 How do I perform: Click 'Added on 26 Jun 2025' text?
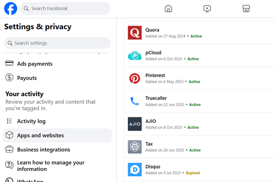(x=164, y=150)
